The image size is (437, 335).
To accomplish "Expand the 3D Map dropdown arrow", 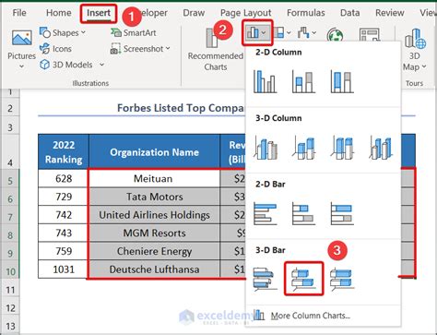I will pyautogui.click(x=424, y=66).
